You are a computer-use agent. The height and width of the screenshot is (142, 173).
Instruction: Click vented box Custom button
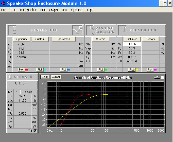pos(40,39)
